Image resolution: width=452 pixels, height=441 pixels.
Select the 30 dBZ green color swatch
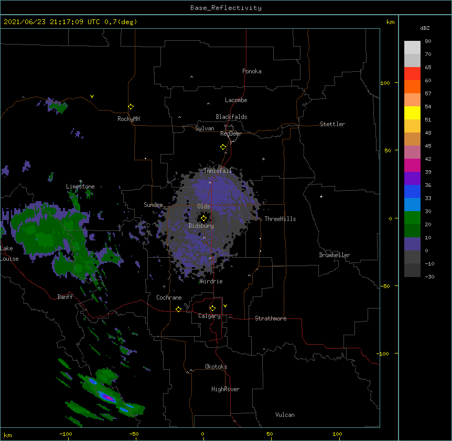(412, 218)
